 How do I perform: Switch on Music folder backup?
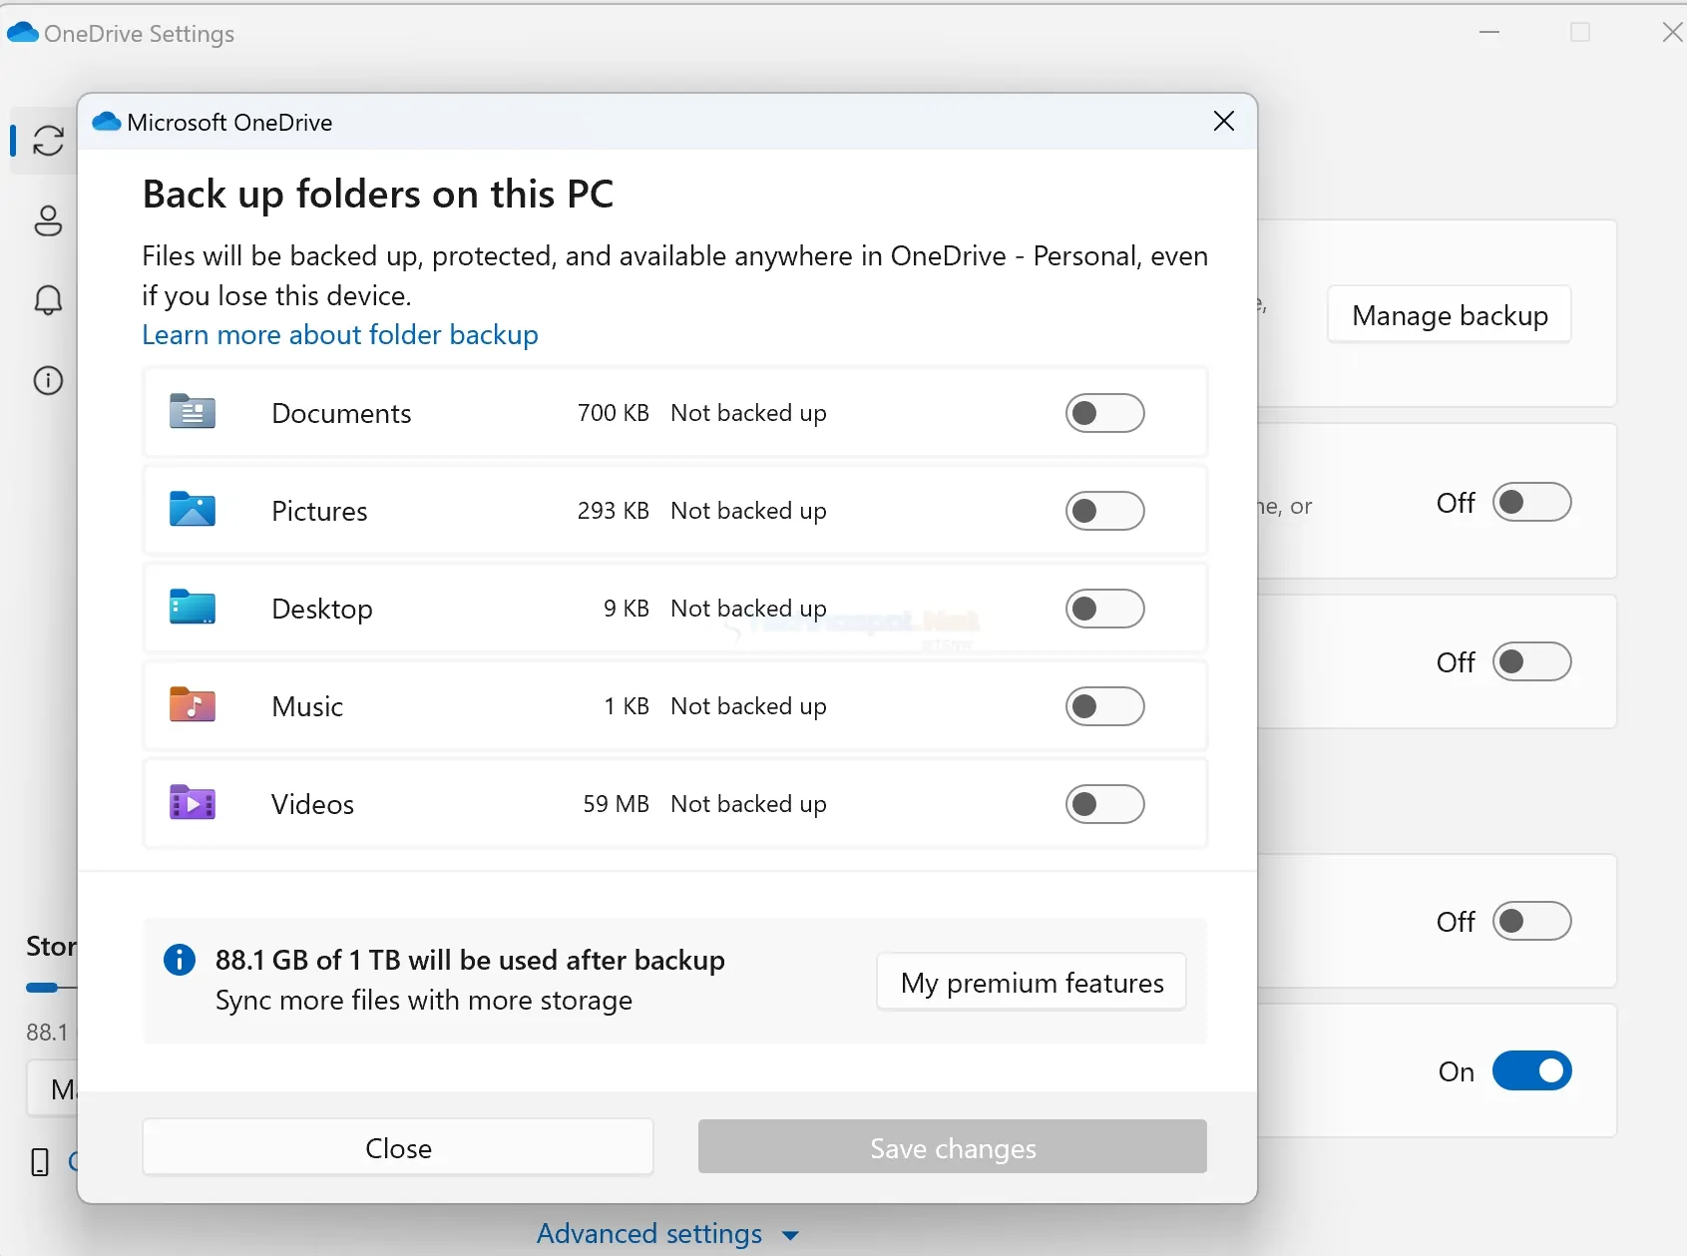1105,706
